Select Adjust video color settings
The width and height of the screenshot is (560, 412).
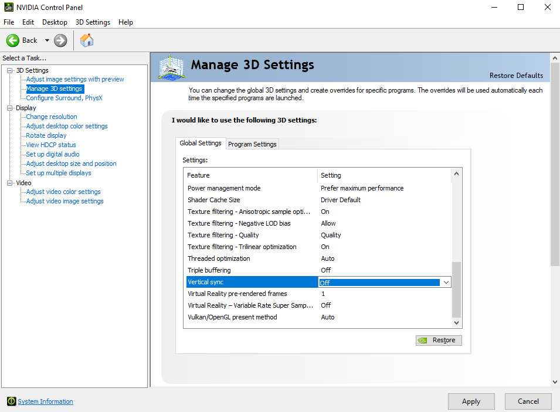[63, 192]
